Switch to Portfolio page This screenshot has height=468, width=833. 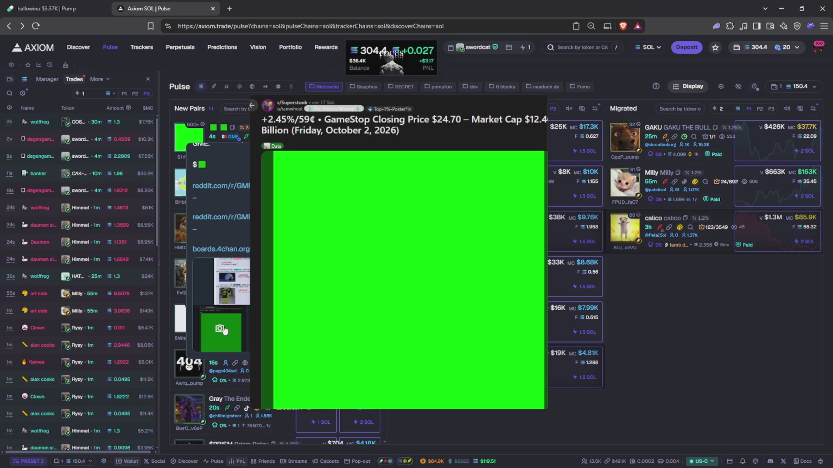tap(290, 47)
